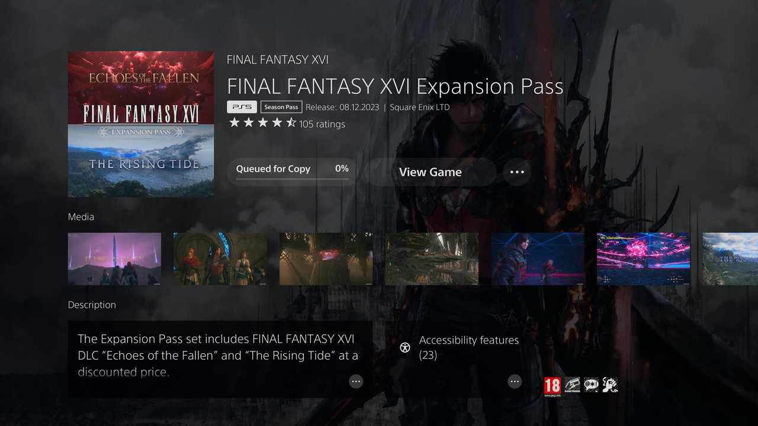Open the blue laser grid media screenshot
Viewport: 758px width, 426px height.
tap(538, 259)
